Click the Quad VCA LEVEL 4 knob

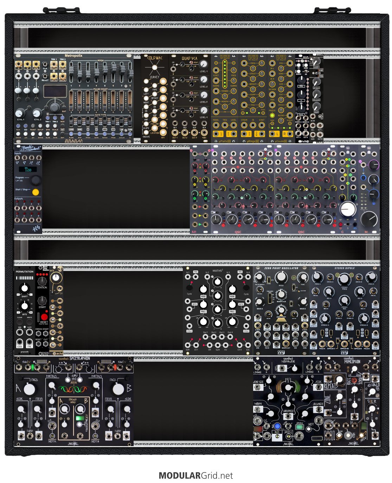204,111
